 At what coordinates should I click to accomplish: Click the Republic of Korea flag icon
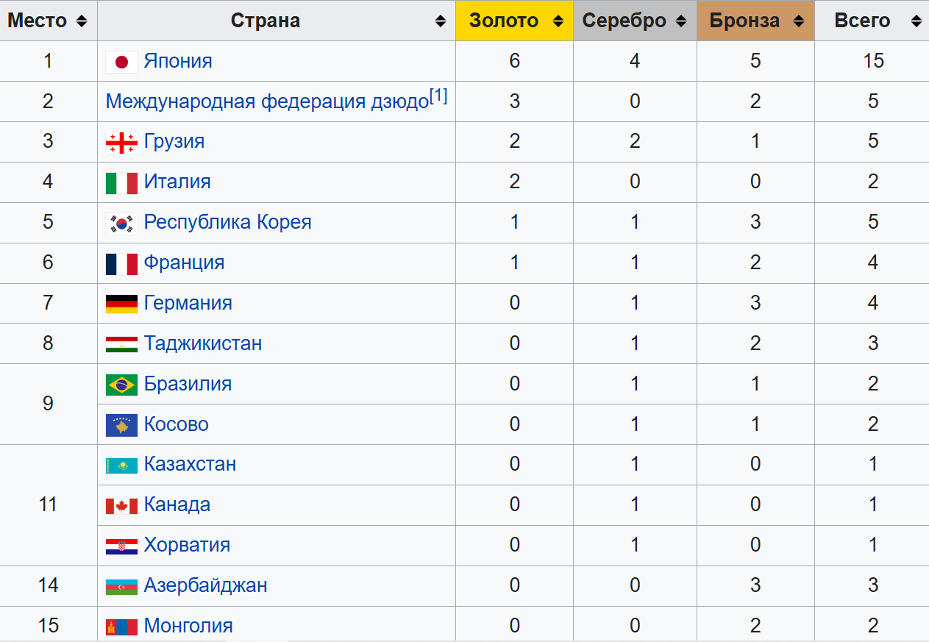[121, 224]
